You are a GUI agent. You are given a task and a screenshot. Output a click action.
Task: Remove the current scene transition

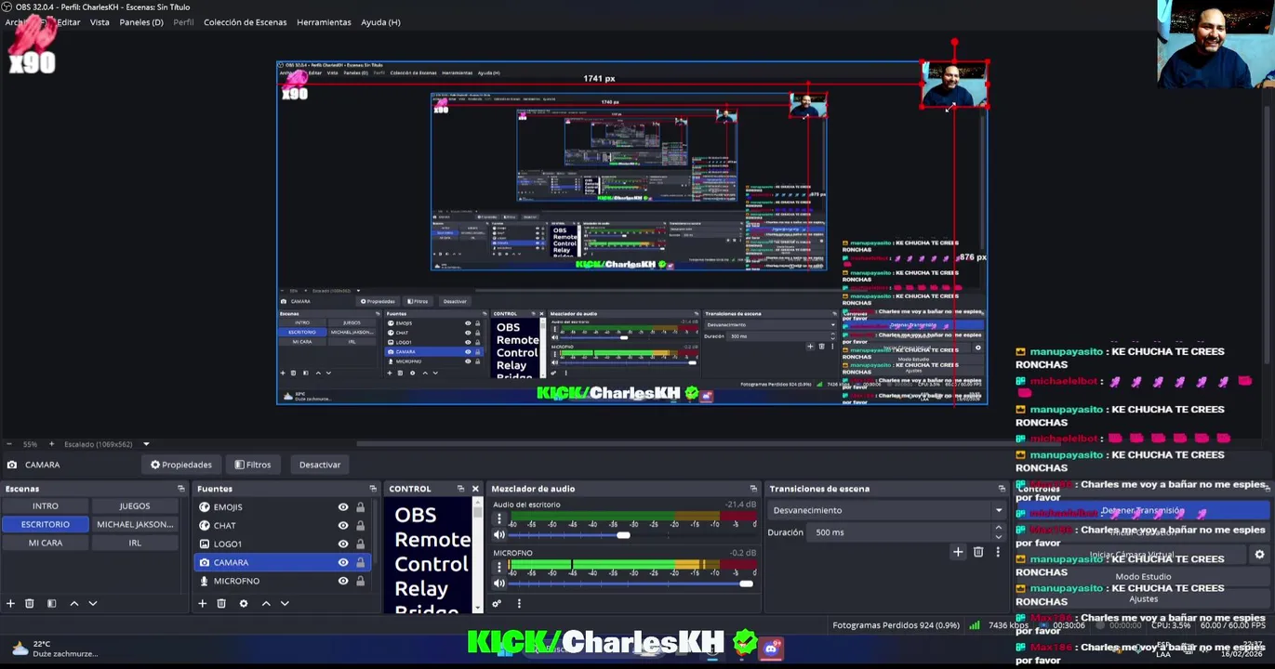tap(978, 552)
